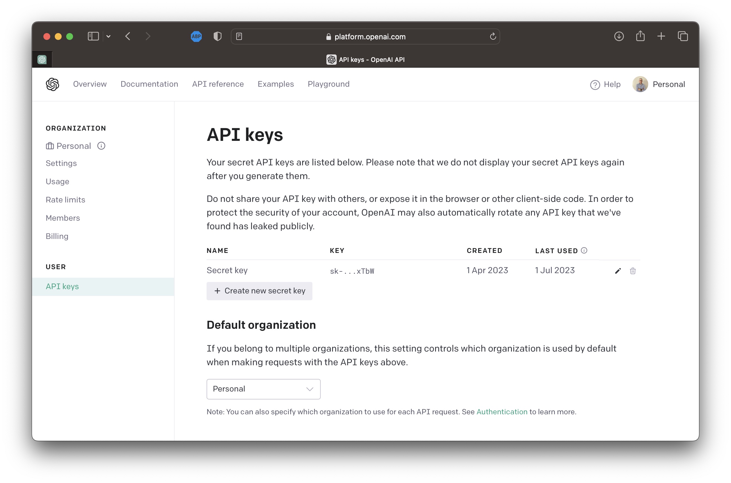Open Rate limits in sidebar
The width and height of the screenshot is (731, 483).
[x=65, y=200]
